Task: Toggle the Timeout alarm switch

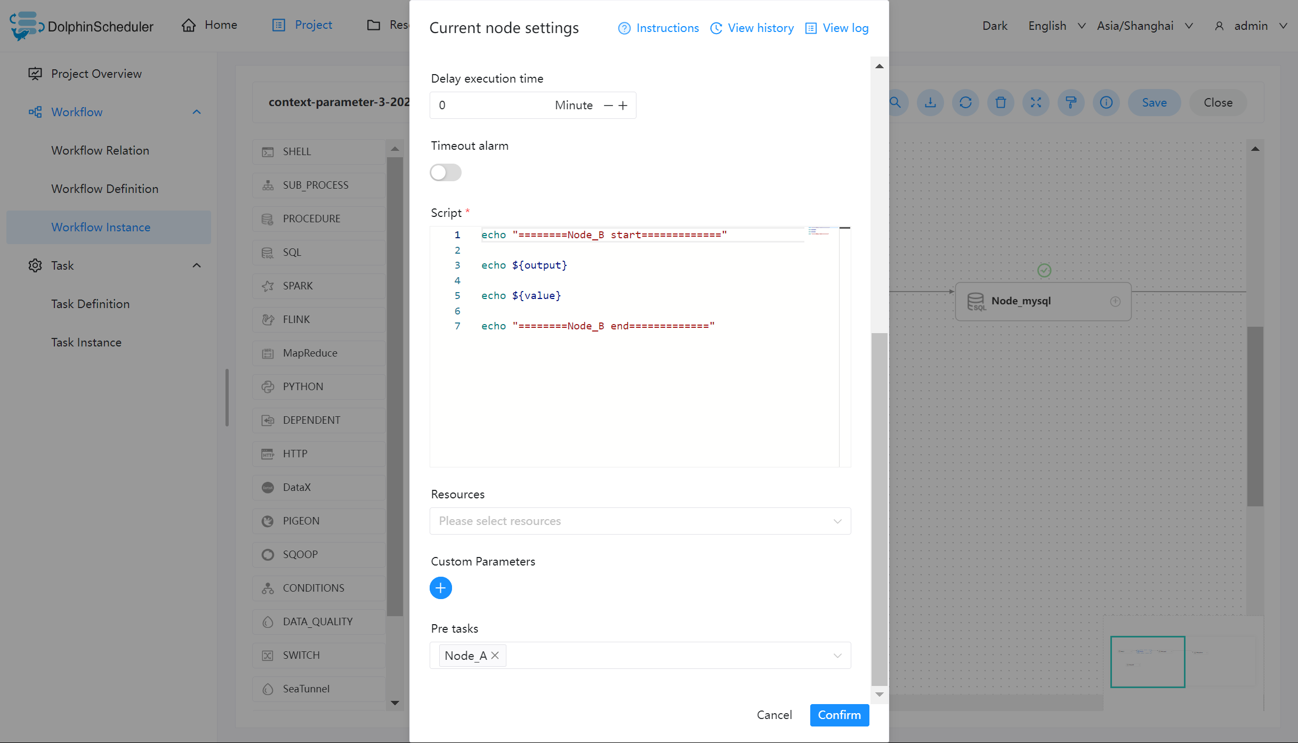Action: point(446,172)
